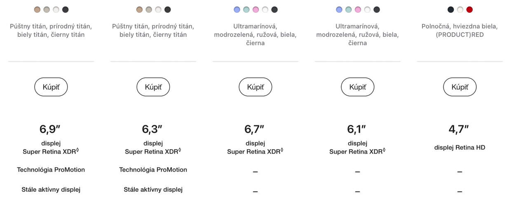Choose the pink swatch for the 6,7″ model
This screenshot has width=511, height=207.
pyautogui.click(x=255, y=9)
